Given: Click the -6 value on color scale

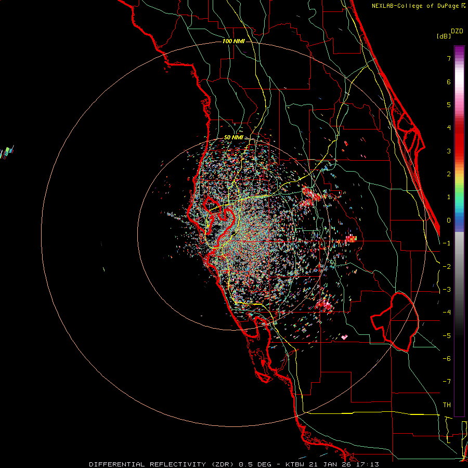Looking at the screenshot, I should pos(447,359).
